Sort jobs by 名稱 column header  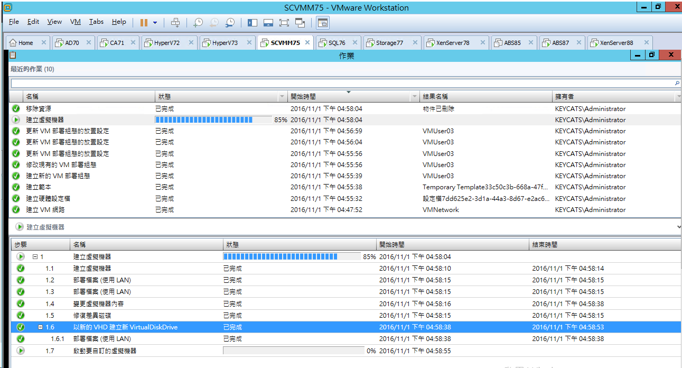coord(88,97)
